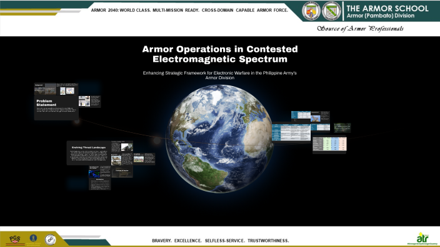Select the Armor Operations in Contested Electromagnetic Spectrum title
The width and height of the screenshot is (440, 247).
point(220,54)
